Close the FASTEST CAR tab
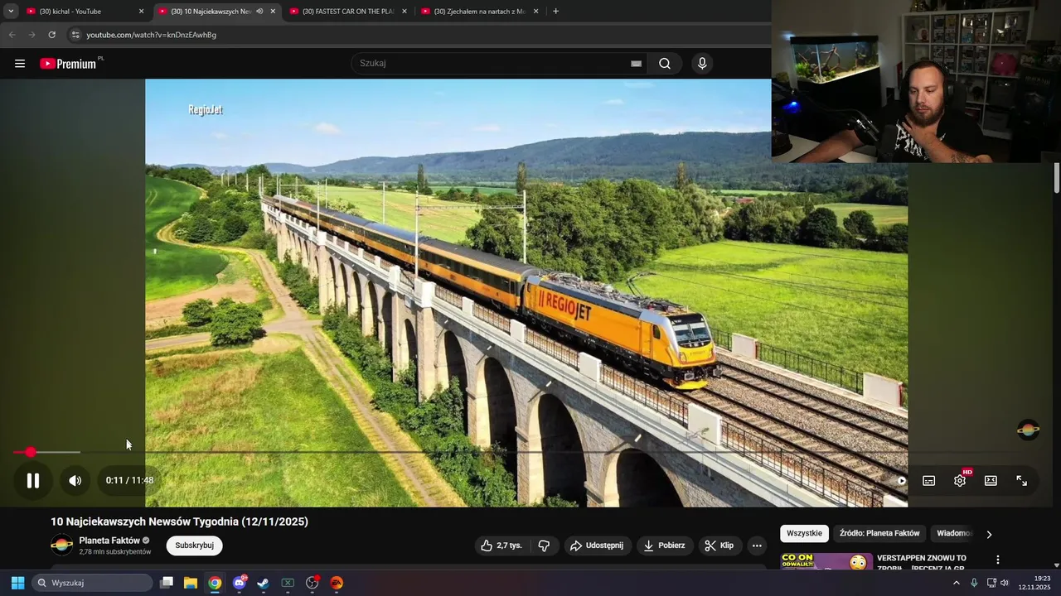The height and width of the screenshot is (596, 1061). (x=405, y=12)
